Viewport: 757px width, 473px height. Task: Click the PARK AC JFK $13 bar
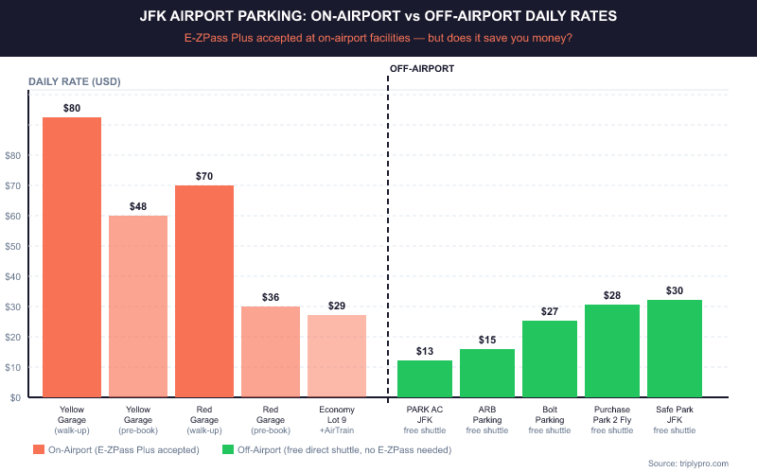(x=425, y=378)
